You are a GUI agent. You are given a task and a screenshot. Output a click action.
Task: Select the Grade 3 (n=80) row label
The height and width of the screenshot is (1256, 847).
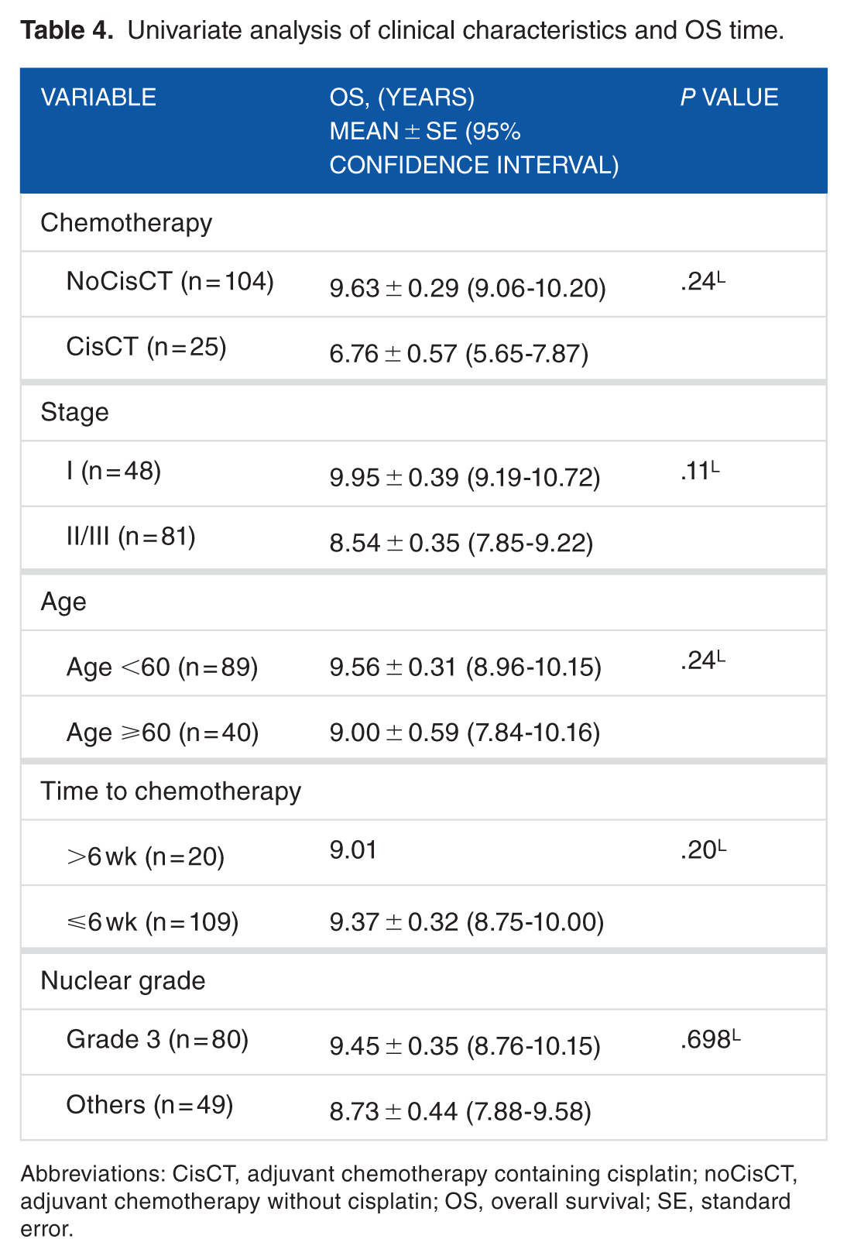coord(158,1039)
